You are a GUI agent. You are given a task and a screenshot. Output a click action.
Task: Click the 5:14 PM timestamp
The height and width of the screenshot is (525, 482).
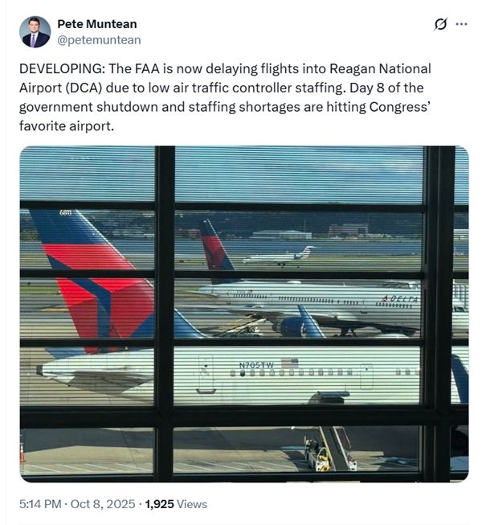(40, 504)
